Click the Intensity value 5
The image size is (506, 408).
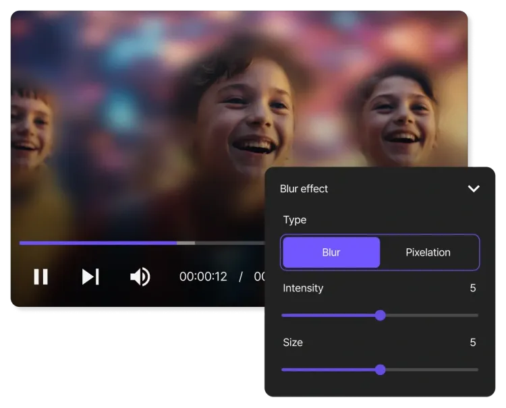pos(473,288)
